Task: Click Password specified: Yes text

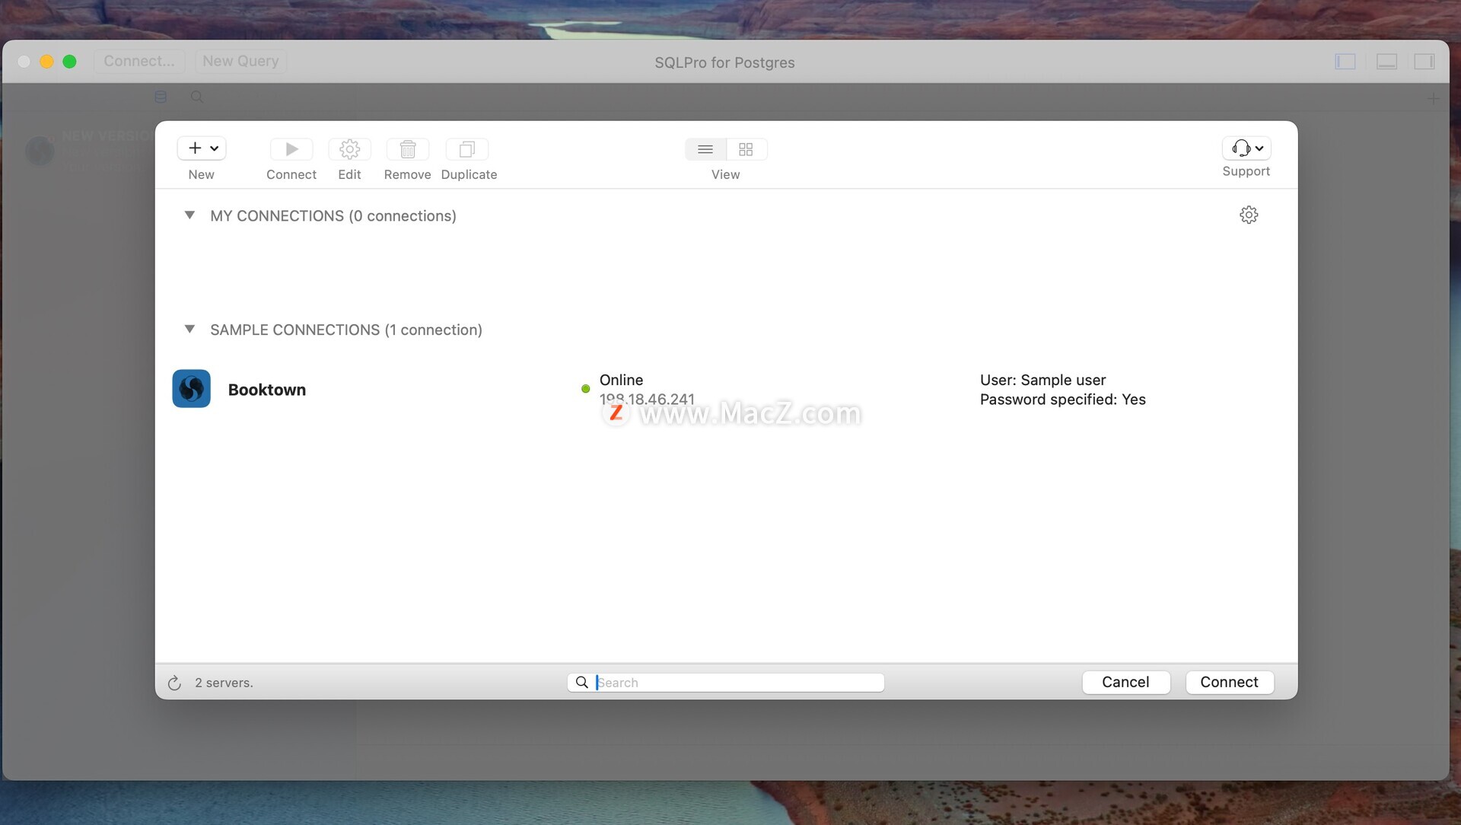Action: click(1062, 400)
